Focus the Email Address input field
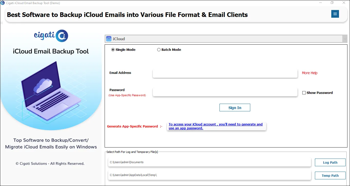This screenshot has width=350, height=186. 225,73
